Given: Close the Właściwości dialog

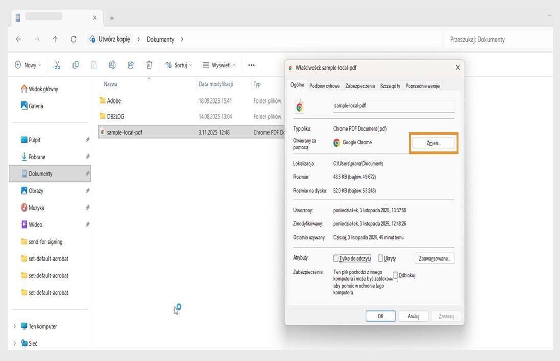Looking at the screenshot, I should (x=457, y=67).
